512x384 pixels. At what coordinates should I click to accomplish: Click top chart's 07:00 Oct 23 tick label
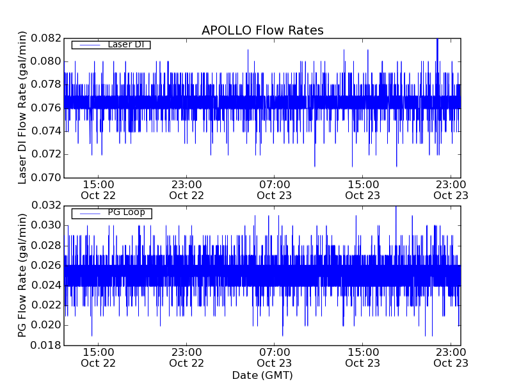[275, 189]
